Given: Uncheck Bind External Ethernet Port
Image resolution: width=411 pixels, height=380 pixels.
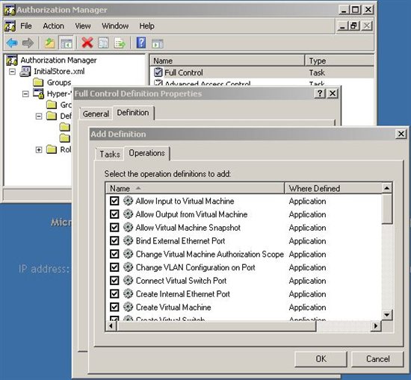Looking at the screenshot, I should coord(114,240).
